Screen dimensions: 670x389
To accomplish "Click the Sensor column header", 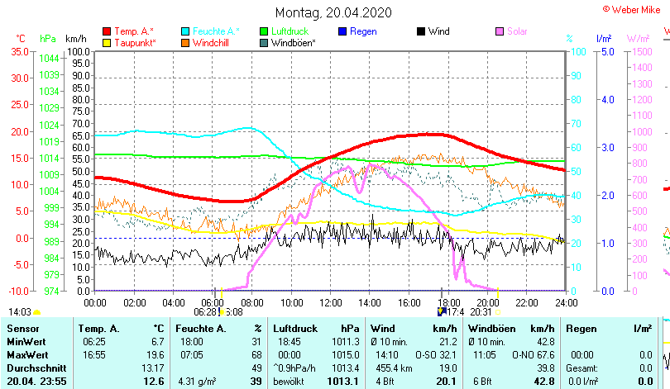I will 22,329.
